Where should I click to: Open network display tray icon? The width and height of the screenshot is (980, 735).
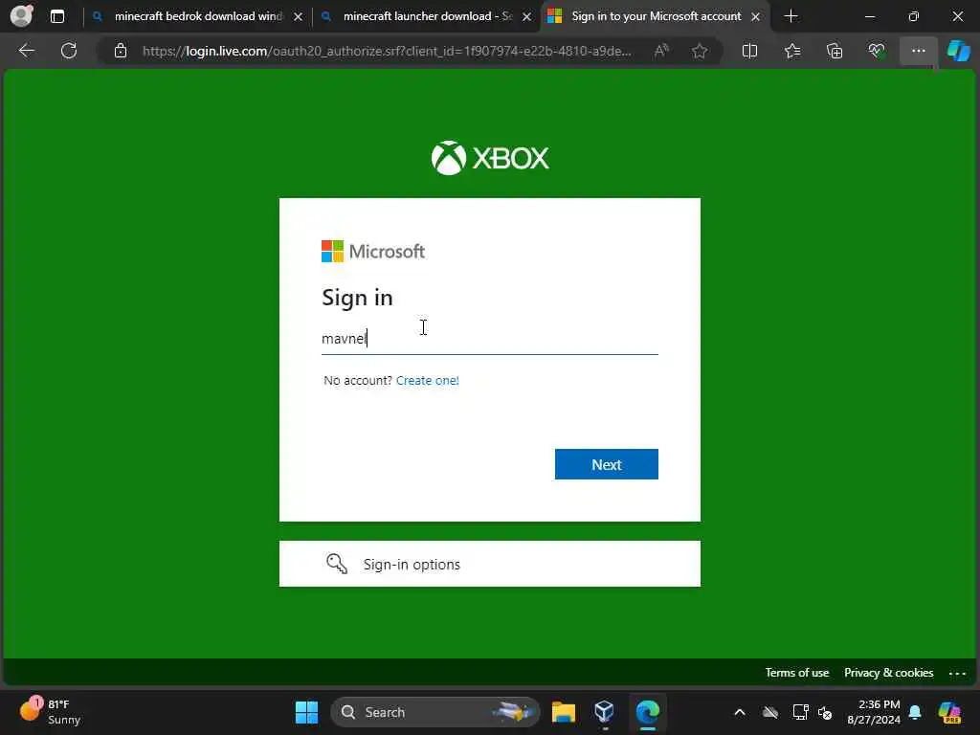coord(799,712)
